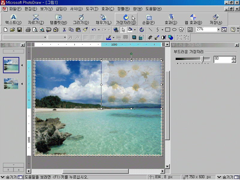Image resolution: width=240 pixels, height=180 pixels.
Task: Open the font name dropdown list
Action: tap(45, 37)
